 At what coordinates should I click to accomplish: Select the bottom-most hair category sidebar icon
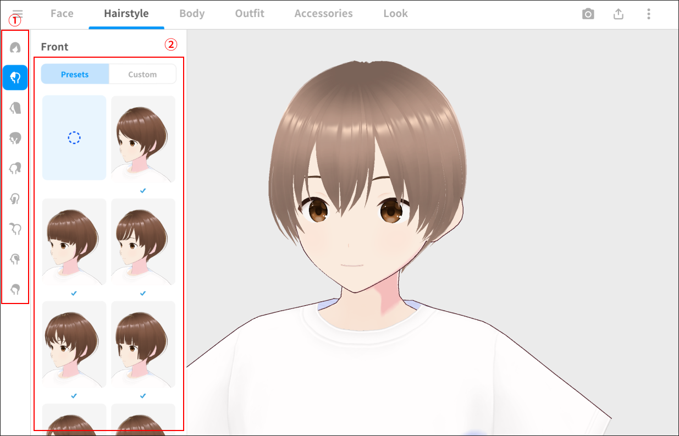(x=15, y=289)
